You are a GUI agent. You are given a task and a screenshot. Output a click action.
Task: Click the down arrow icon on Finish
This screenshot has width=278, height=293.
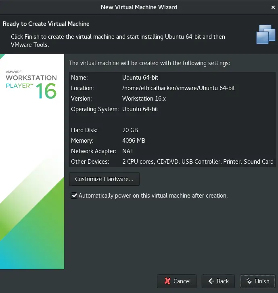pos(249,281)
